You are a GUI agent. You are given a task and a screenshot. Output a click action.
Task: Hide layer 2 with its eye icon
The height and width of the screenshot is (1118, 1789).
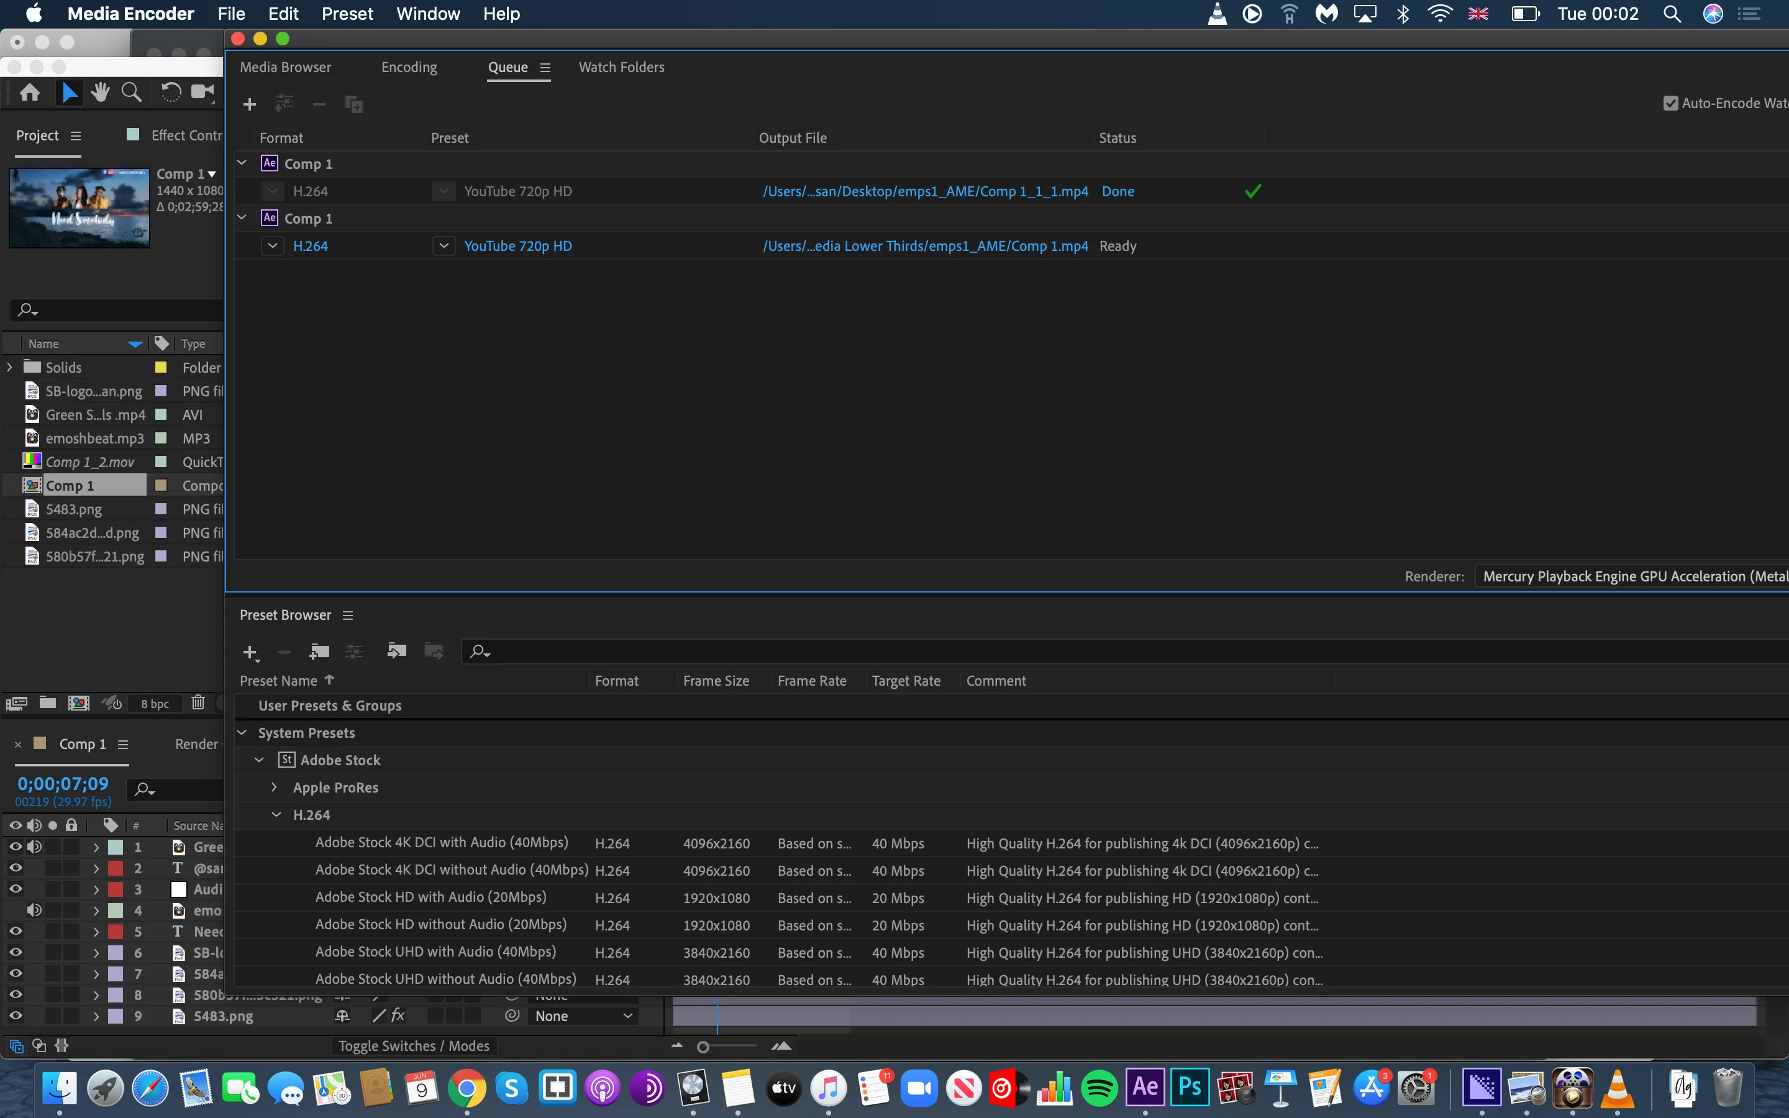15,868
